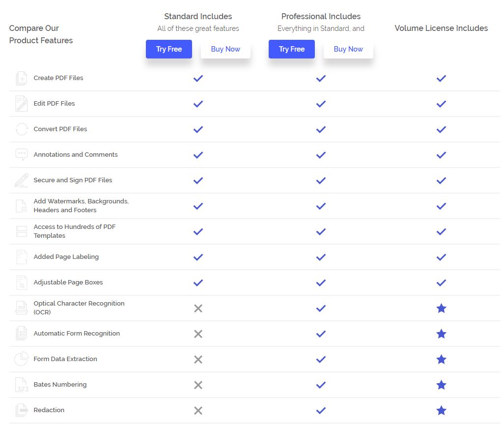Click Standard checkmark for Create PDF Files
This screenshot has height=424, width=501.
pyautogui.click(x=198, y=78)
